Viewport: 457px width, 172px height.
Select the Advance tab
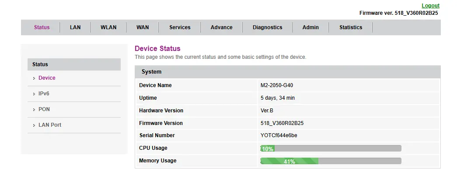tap(222, 27)
